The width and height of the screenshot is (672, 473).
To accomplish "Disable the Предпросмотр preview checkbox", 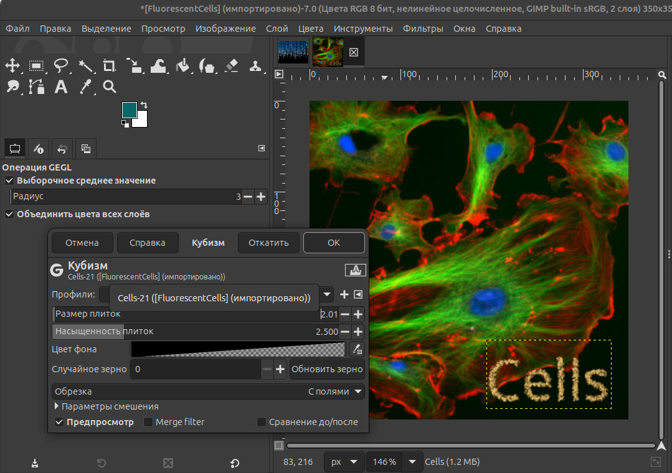I will [60, 422].
